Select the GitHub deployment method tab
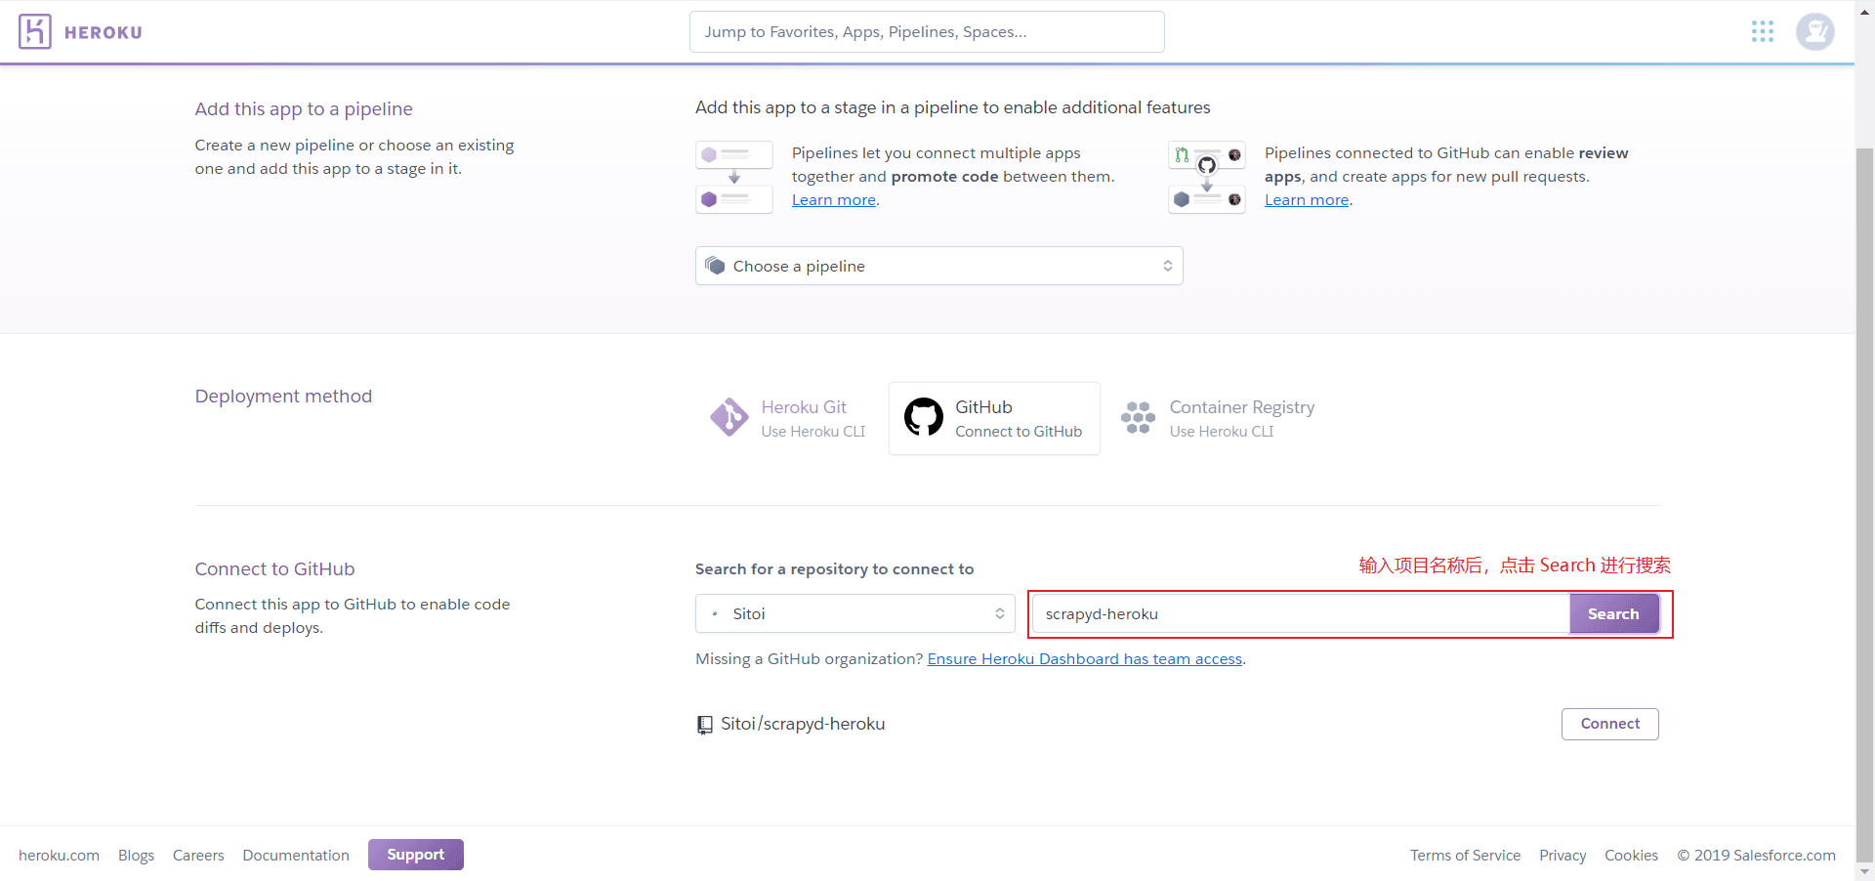This screenshot has width=1875, height=881. 994,418
